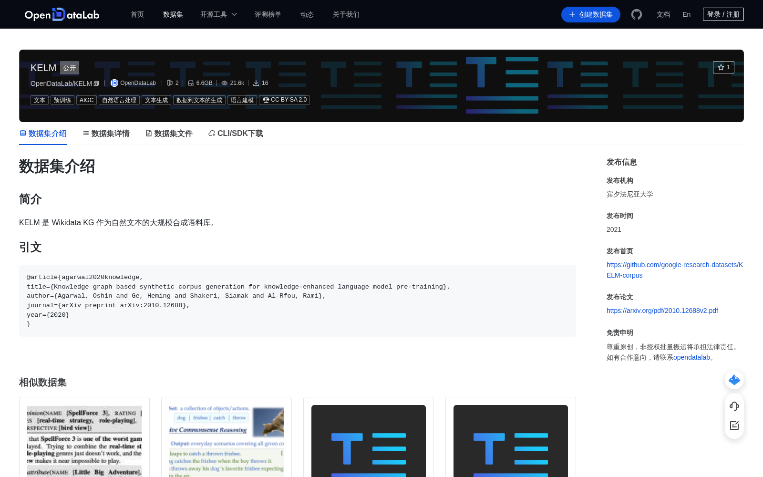Open 数据集 in the top navigation
The width and height of the screenshot is (763, 477).
click(173, 14)
